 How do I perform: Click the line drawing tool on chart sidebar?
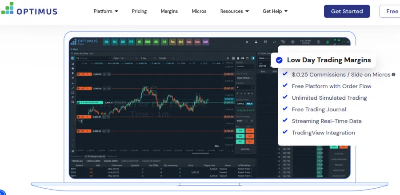[x=73, y=88]
